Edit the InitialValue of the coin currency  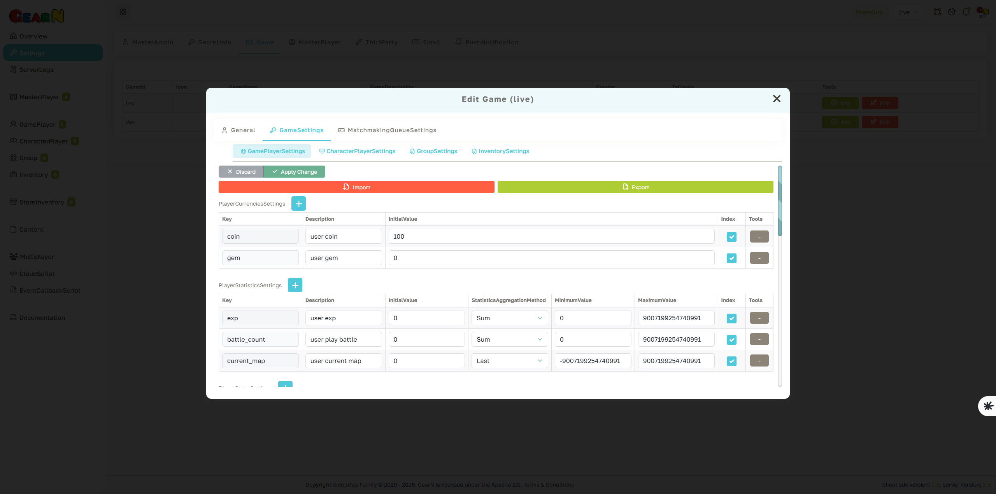(551, 236)
